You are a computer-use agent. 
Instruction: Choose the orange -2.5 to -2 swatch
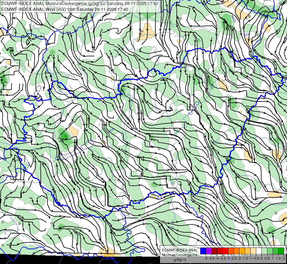237,251
